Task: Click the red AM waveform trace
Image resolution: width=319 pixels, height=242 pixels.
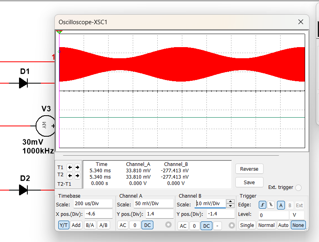Action: point(182,65)
